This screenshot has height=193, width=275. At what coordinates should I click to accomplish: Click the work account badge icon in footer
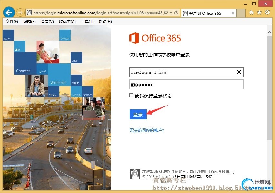pyautogui.click(x=134, y=174)
